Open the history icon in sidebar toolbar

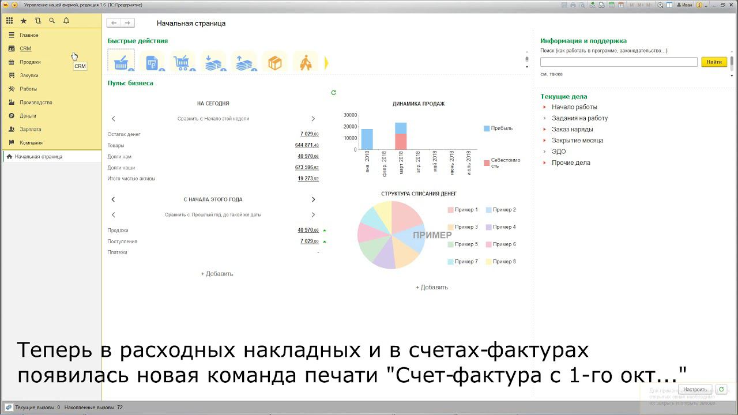tap(38, 21)
